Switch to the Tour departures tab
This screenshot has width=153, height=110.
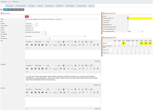pyautogui.click(x=49, y=6)
